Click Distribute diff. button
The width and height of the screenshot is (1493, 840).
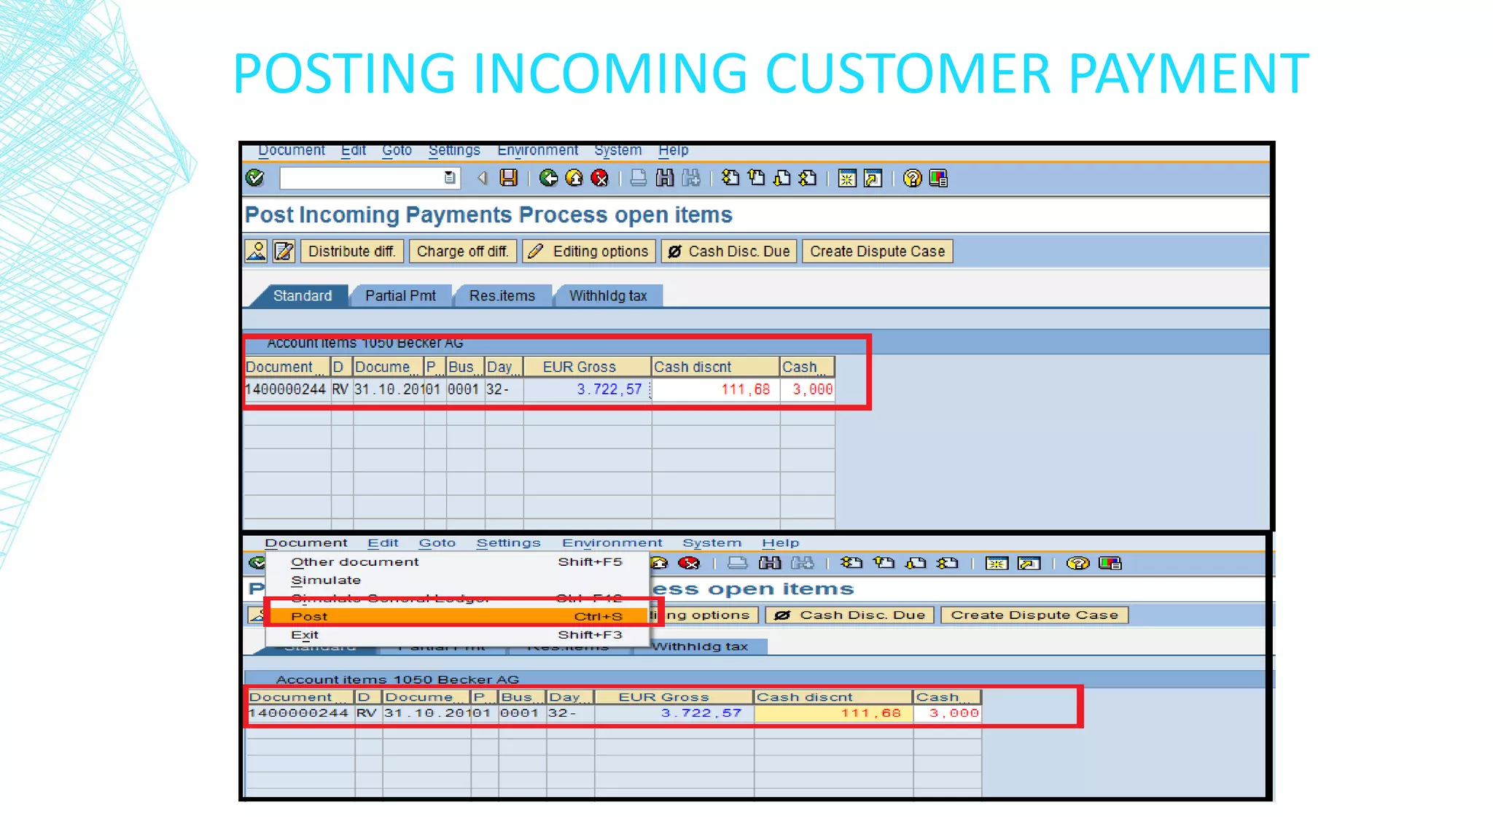351,251
